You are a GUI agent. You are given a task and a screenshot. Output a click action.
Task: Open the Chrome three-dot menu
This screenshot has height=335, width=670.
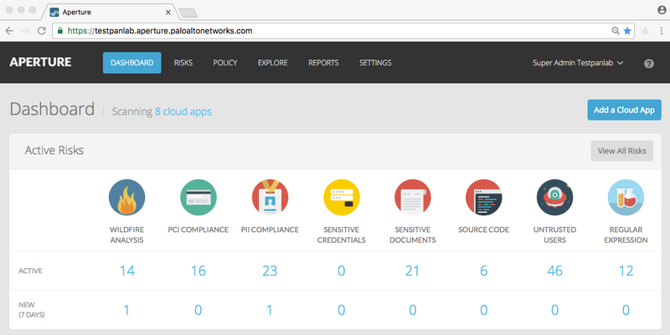pos(660,30)
